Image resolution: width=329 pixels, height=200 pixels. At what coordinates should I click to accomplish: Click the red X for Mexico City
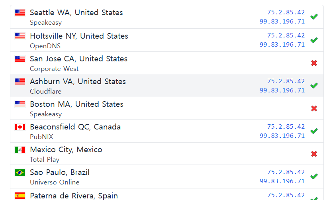point(314,154)
